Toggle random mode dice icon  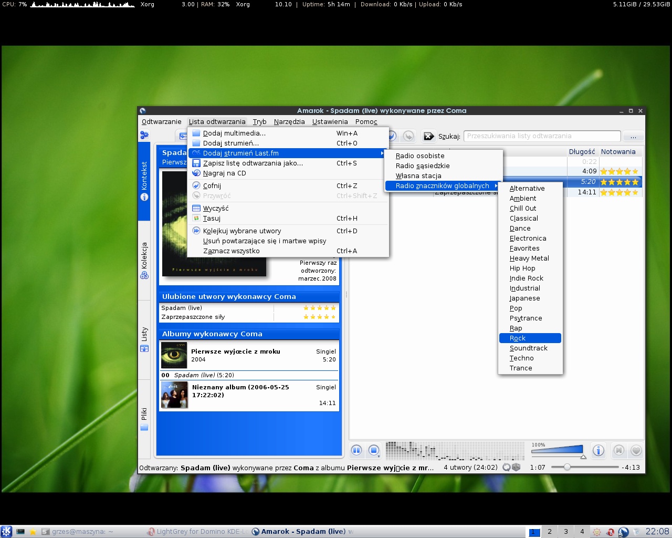(x=516, y=467)
